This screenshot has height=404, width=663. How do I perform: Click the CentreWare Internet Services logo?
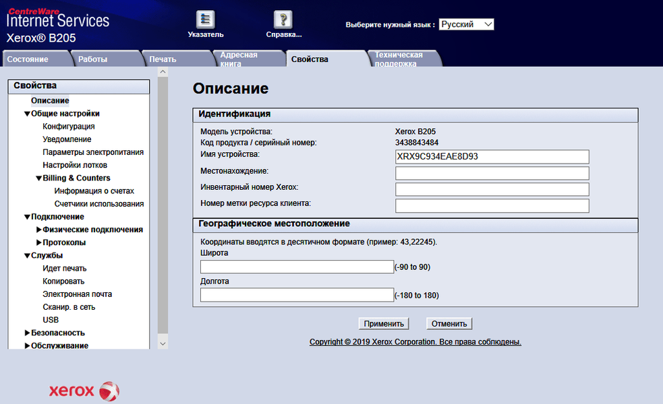click(58, 19)
